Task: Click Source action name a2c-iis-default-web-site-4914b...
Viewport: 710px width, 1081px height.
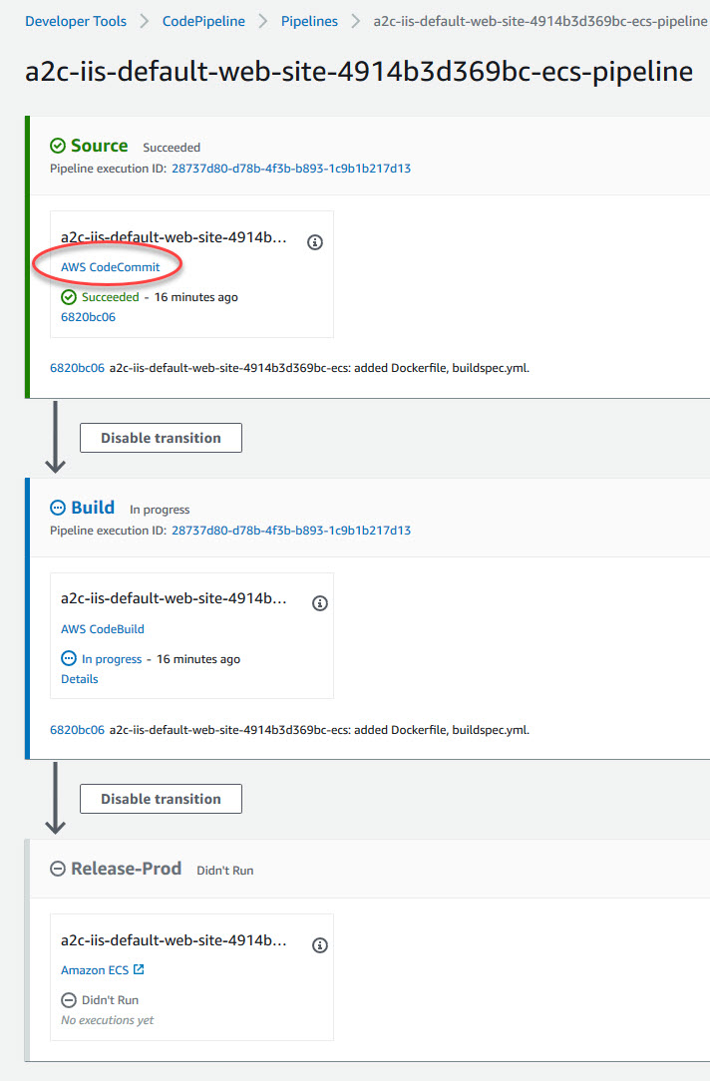Action: pos(174,237)
